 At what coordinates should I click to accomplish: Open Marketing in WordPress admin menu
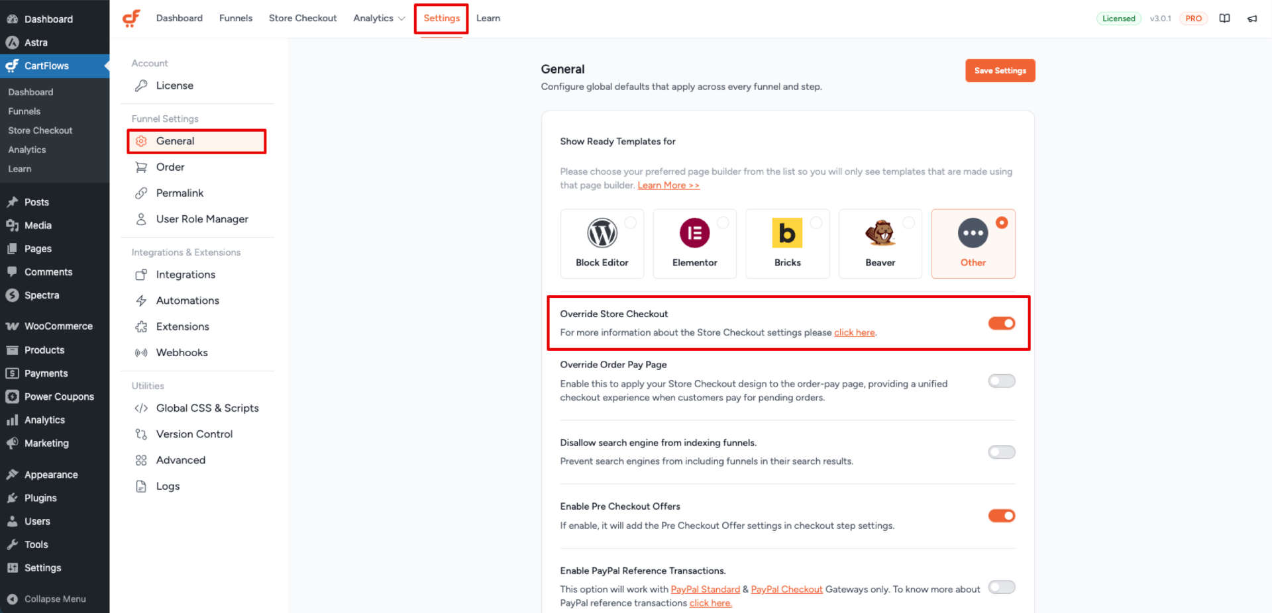tap(55, 444)
